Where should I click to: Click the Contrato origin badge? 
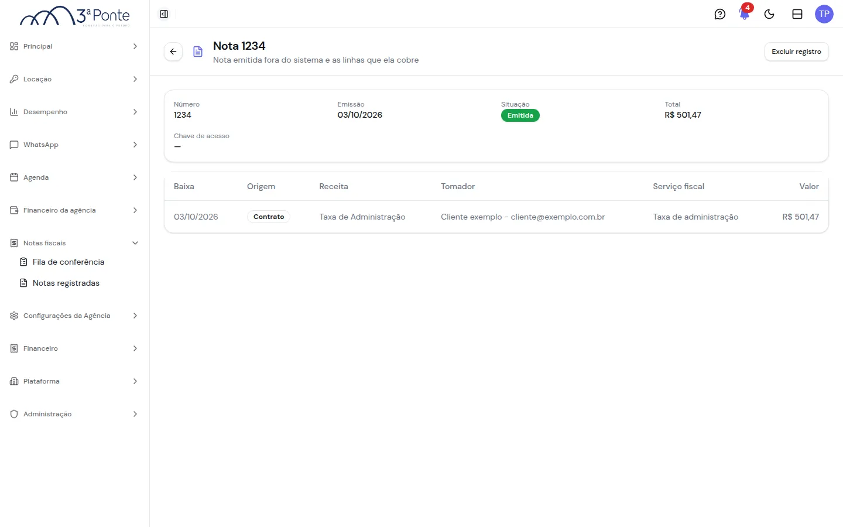click(x=269, y=217)
